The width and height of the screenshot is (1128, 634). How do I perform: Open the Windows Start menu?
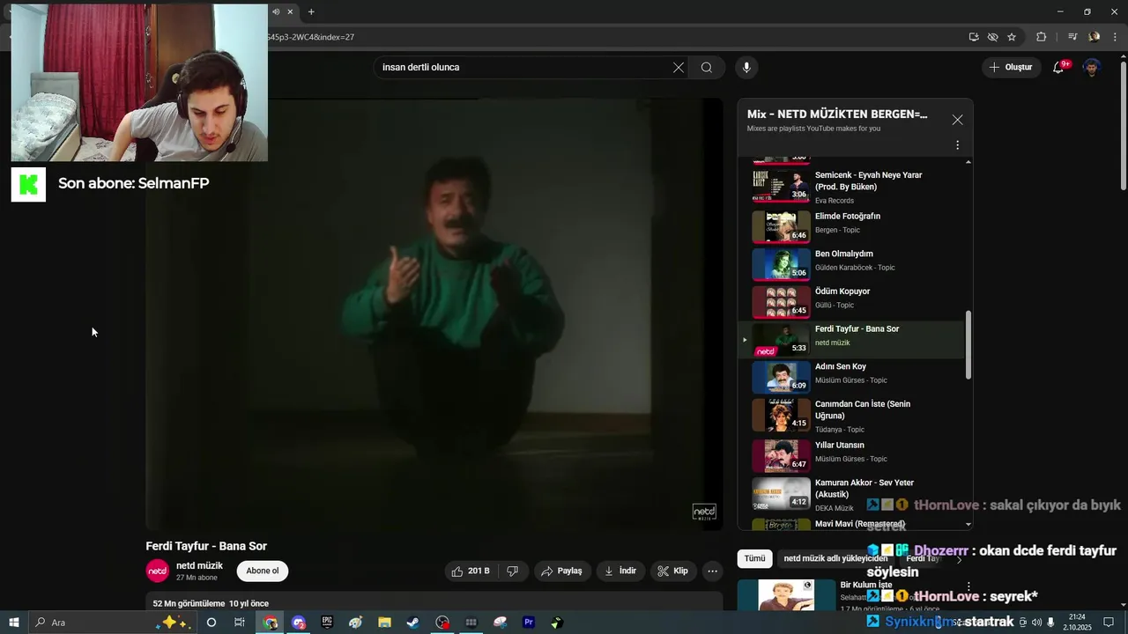[14, 623]
